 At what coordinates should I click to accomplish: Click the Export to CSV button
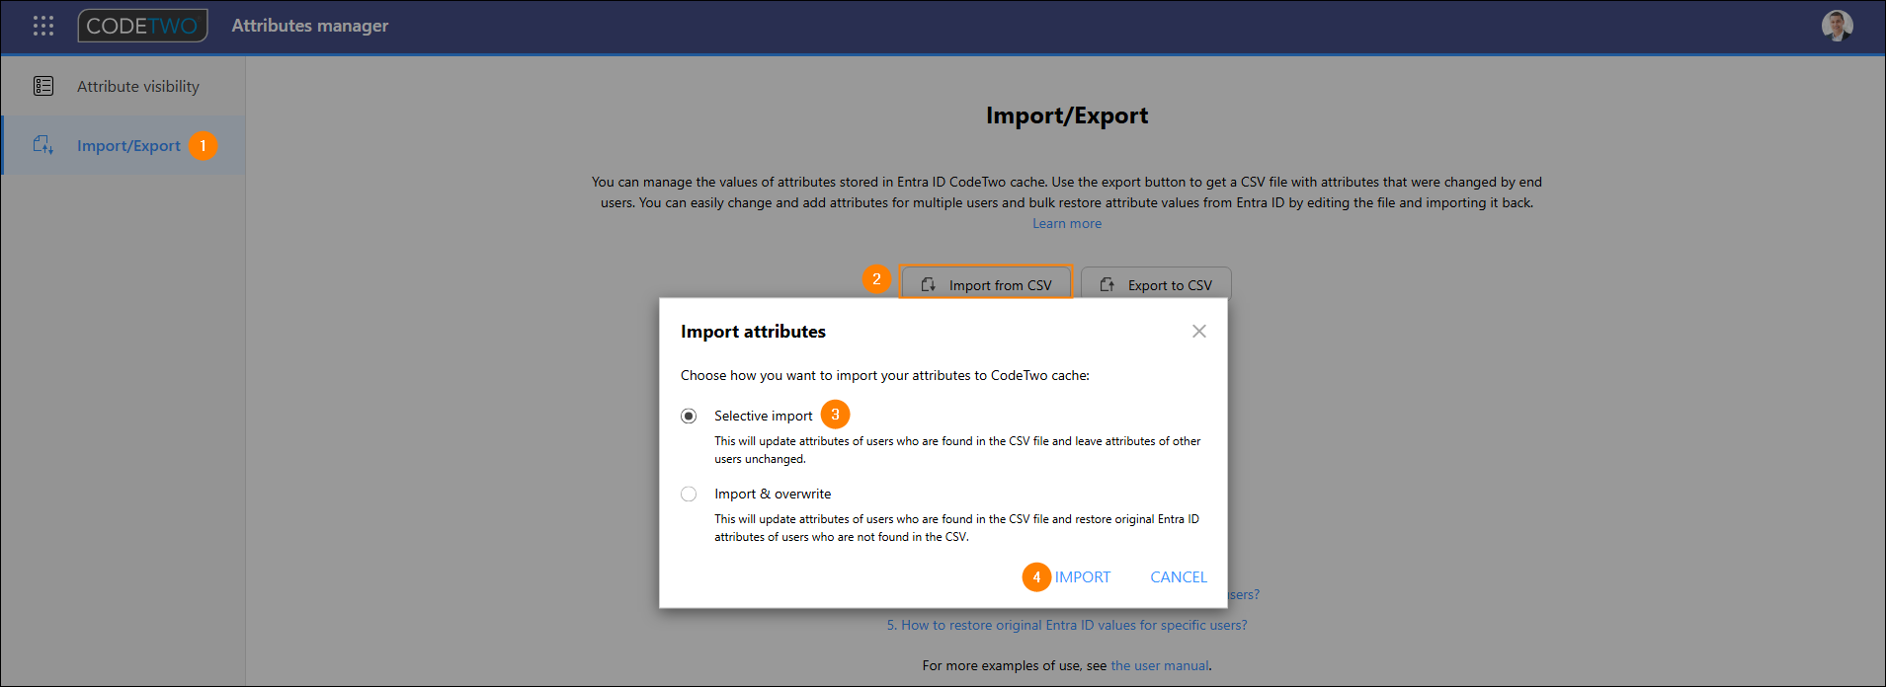pyautogui.click(x=1156, y=284)
